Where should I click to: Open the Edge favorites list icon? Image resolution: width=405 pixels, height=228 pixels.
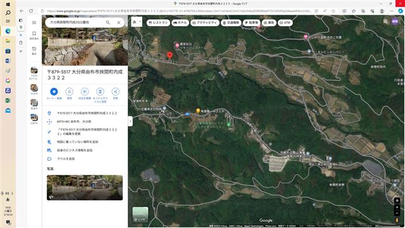pos(354,11)
